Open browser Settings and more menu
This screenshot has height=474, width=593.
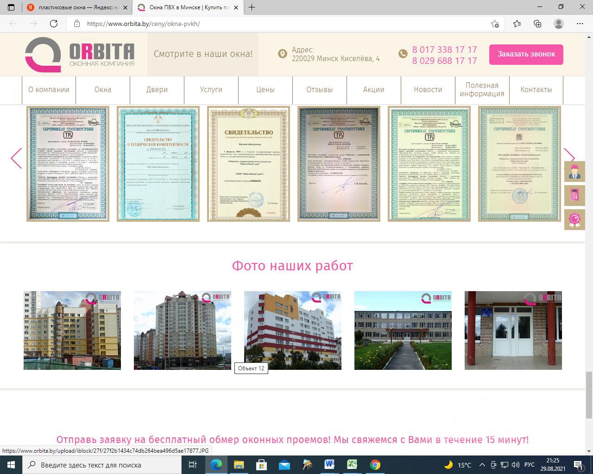[x=580, y=24]
